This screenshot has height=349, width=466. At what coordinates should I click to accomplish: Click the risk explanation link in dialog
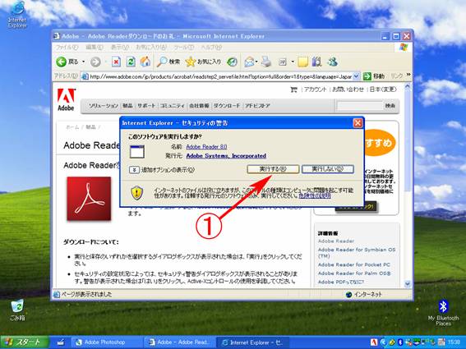click(315, 195)
